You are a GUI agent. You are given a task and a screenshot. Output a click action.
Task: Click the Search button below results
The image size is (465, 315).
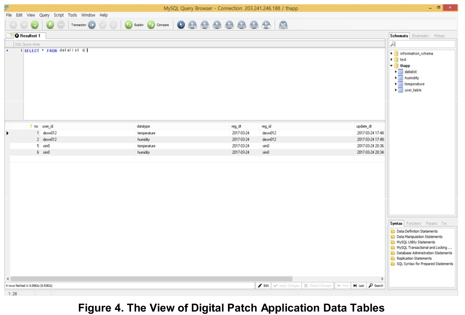376,286
